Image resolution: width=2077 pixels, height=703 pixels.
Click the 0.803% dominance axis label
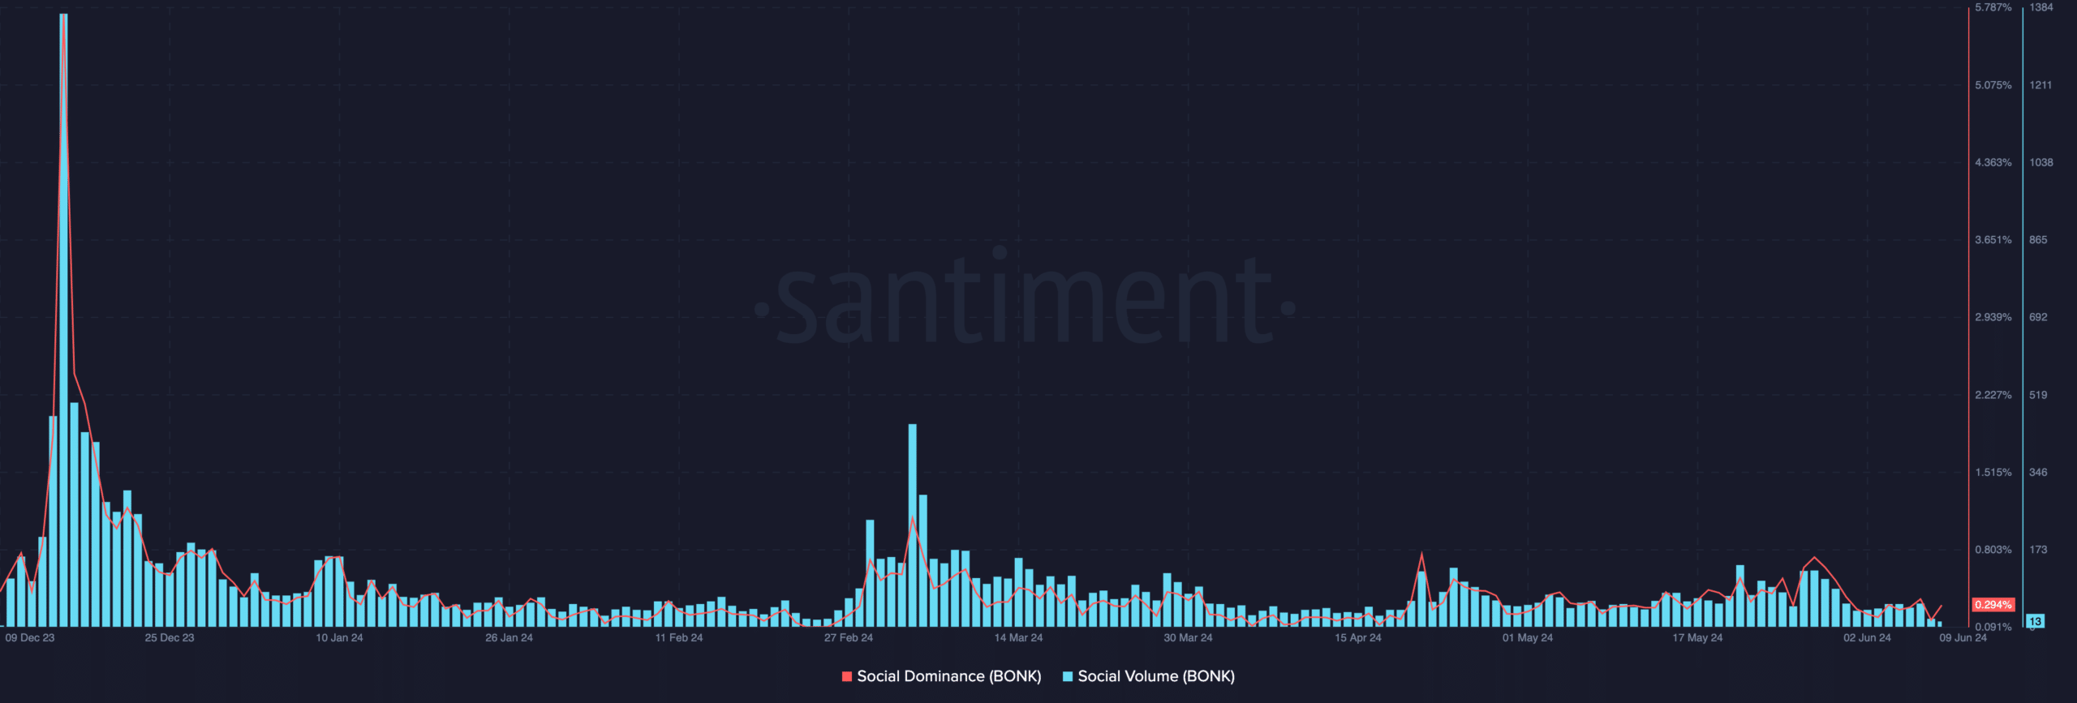[1993, 550]
